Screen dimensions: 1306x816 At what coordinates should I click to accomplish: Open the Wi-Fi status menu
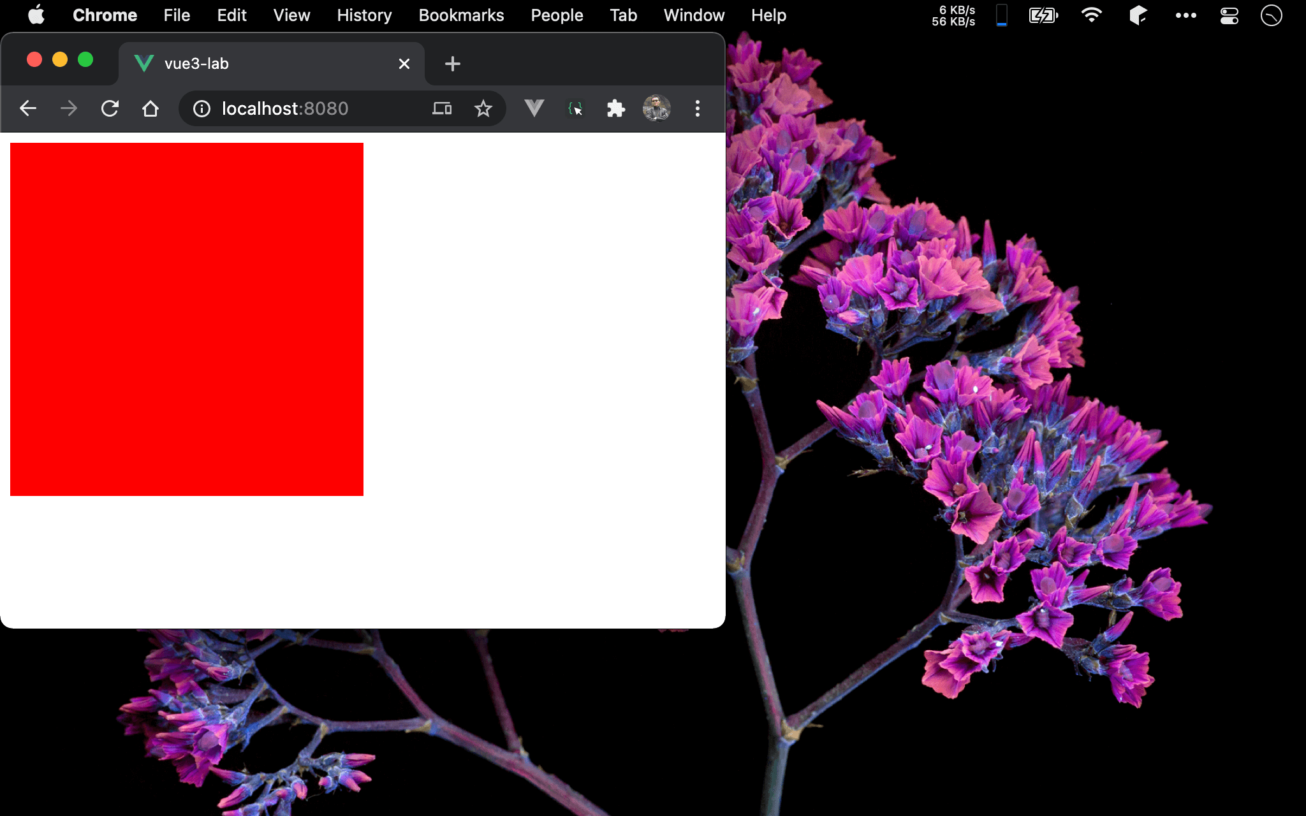coord(1092,15)
